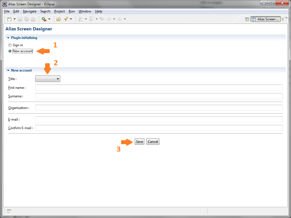Click the disabled Save disk icon

(20, 19)
